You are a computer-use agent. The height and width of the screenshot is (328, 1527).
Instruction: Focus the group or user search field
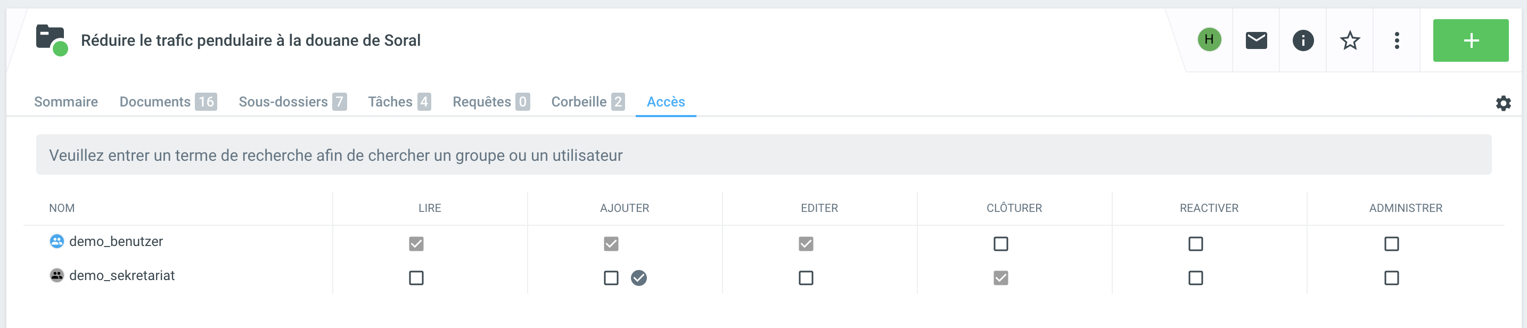point(763,155)
